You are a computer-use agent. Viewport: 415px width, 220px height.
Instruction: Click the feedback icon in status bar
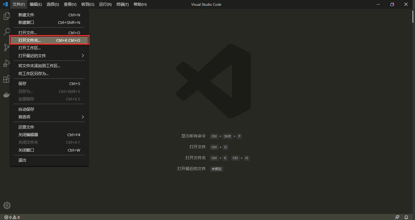tap(397, 217)
